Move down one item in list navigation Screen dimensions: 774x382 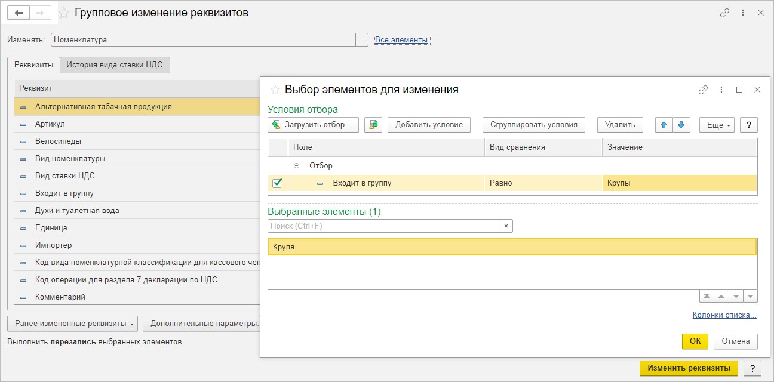click(x=736, y=297)
